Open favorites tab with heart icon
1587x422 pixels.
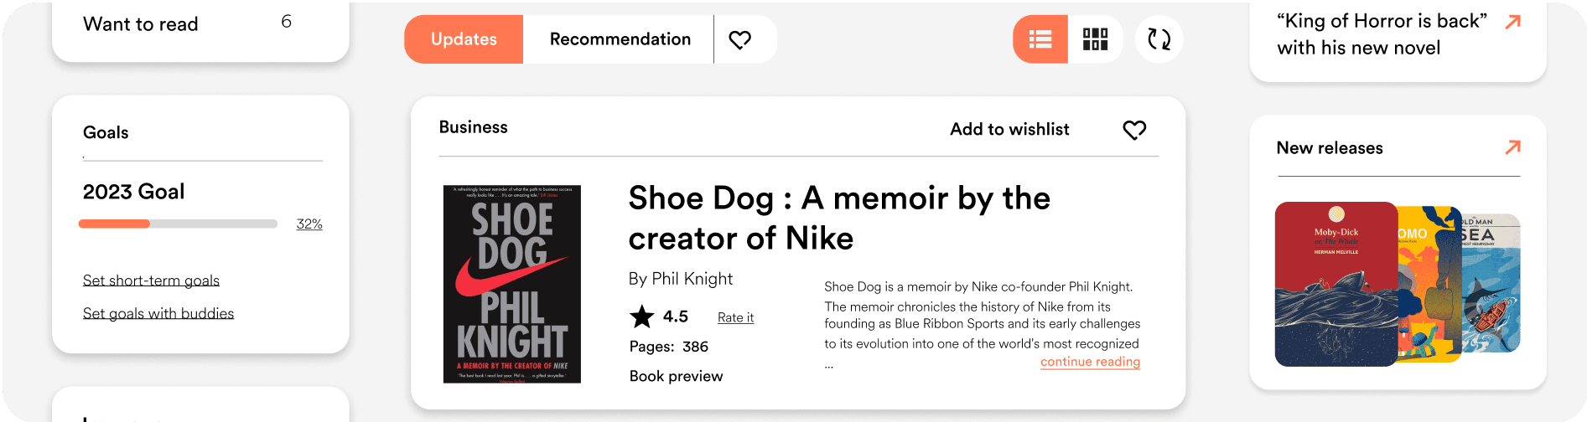point(739,39)
